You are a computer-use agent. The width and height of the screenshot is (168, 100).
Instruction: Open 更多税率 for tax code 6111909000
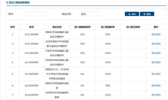point(156,62)
